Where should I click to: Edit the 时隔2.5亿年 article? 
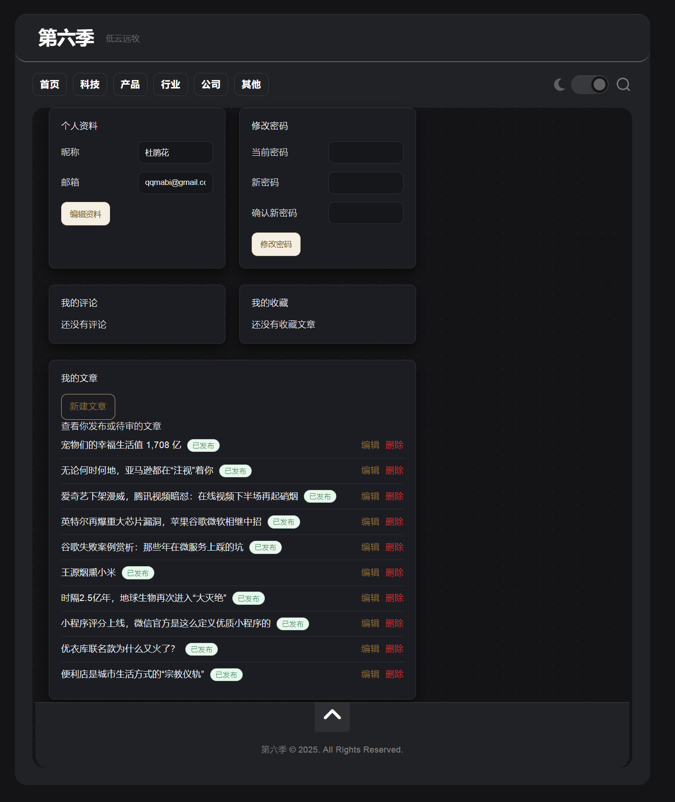tap(370, 598)
